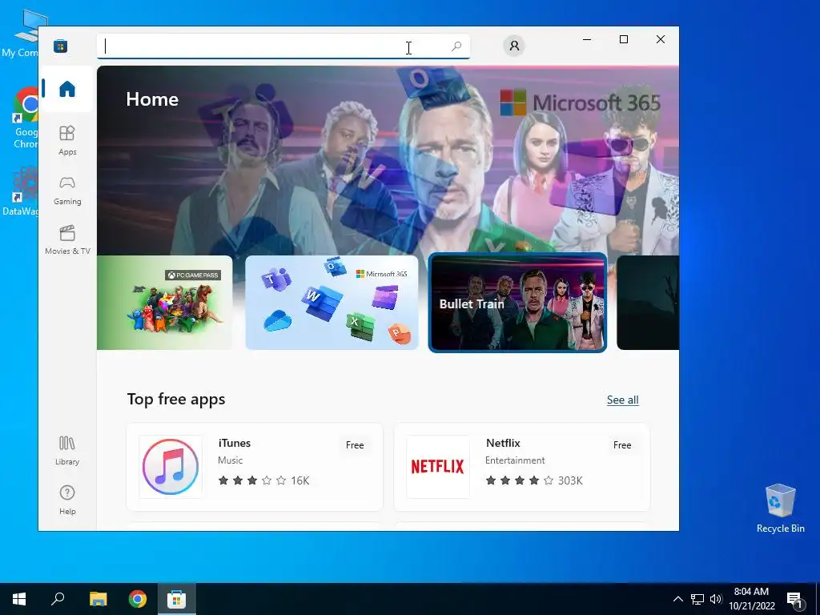The width and height of the screenshot is (820, 615).
Task: Select the Recycle Bin desktop icon
Action: pyautogui.click(x=780, y=508)
